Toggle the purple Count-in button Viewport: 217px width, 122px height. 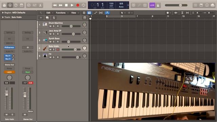(152, 5)
